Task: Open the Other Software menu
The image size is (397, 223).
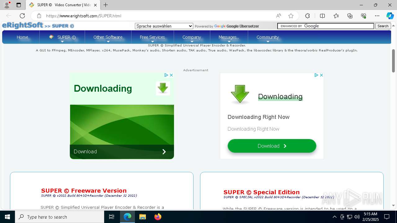Action: 108,37
